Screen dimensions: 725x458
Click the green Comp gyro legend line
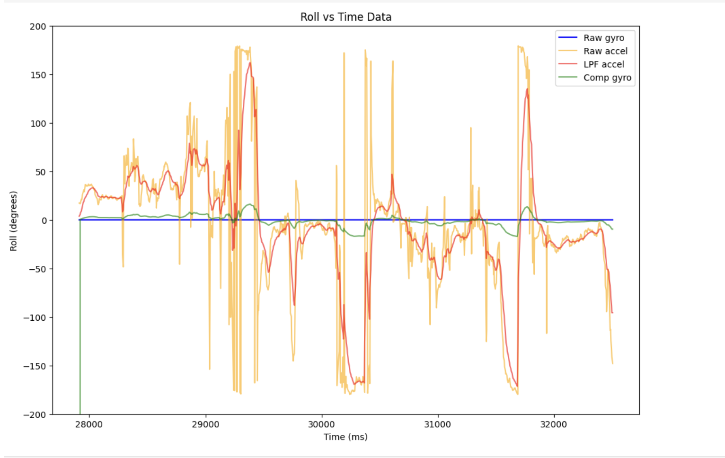[x=568, y=77]
